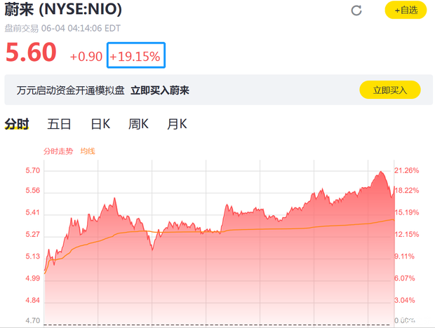435x328 pixels.
Task: Click the 蔚来 (NYSE:NIO) stock title
Action: [63, 9]
